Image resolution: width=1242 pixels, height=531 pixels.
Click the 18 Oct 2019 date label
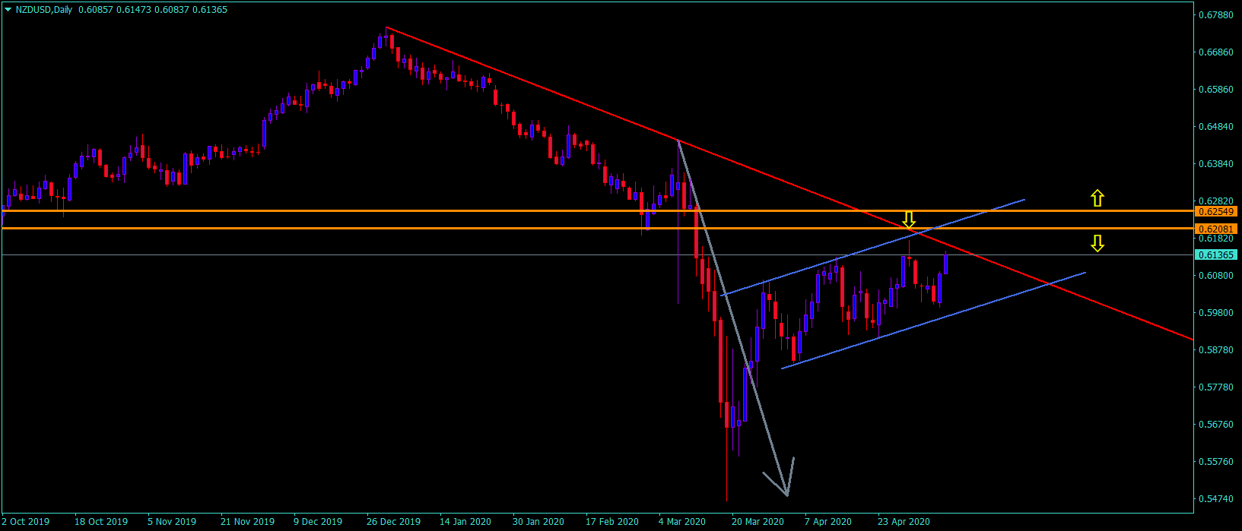pos(101,522)
